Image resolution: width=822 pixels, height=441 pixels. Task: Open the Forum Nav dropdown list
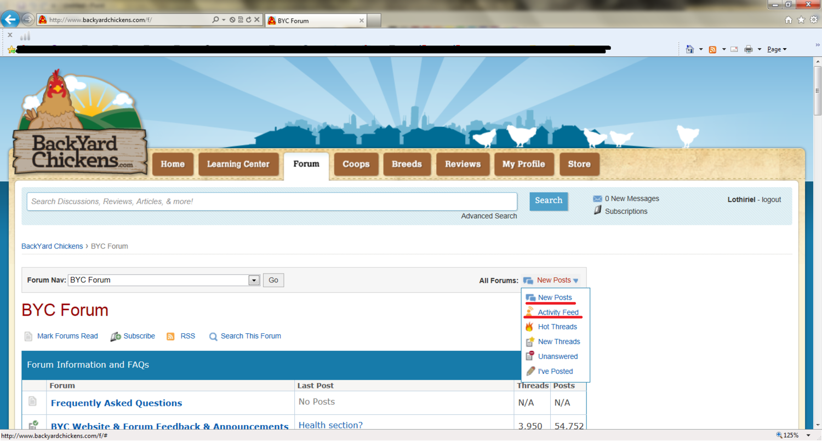(x=254, y=280)
